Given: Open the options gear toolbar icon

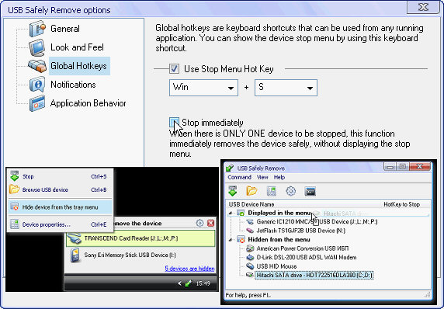Looking at the screenshot, I should [290, 191].
